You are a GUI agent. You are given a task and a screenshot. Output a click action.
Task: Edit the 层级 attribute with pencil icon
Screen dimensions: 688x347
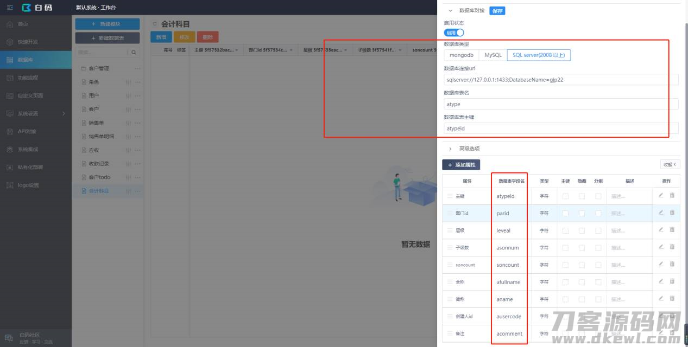coord(661,230)
